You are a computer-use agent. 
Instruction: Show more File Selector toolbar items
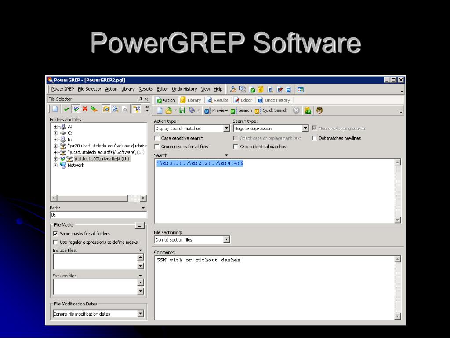pos(147,109)
